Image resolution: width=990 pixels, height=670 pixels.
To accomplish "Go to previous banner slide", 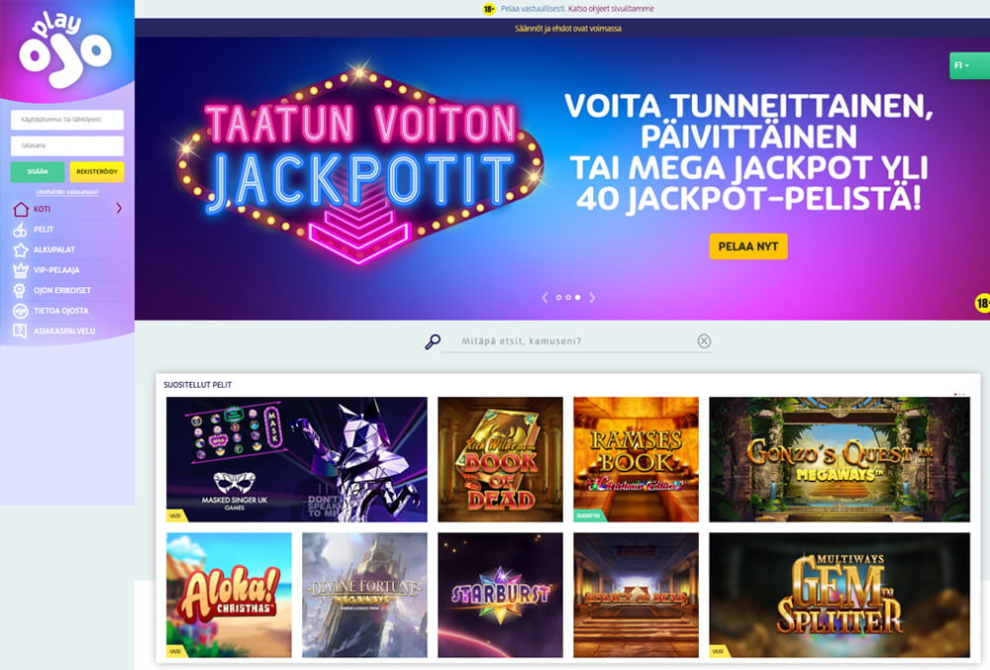I will (544, 297).
